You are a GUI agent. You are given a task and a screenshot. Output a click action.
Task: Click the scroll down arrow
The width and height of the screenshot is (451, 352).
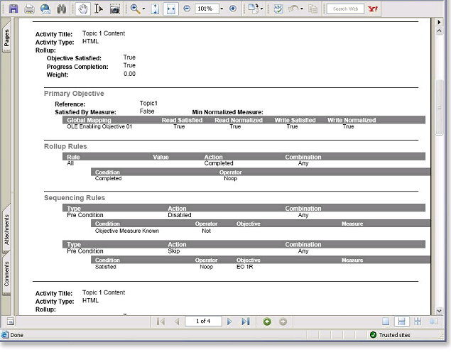point(439,310)
